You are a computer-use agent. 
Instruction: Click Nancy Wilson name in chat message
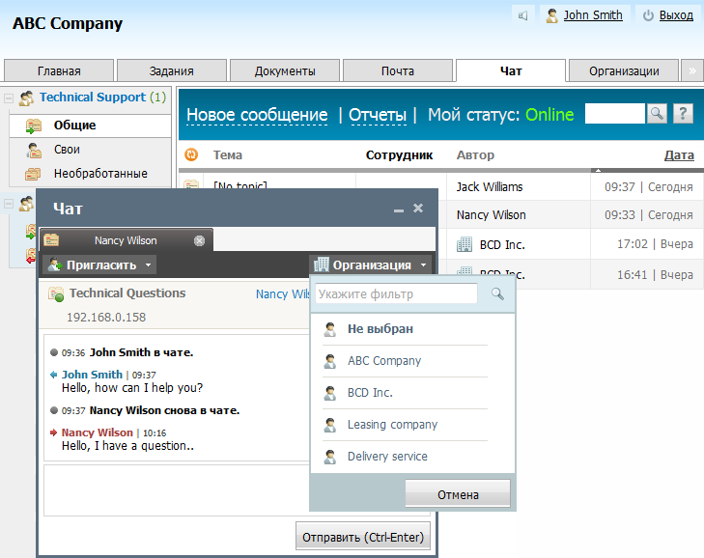coord(97,432)
